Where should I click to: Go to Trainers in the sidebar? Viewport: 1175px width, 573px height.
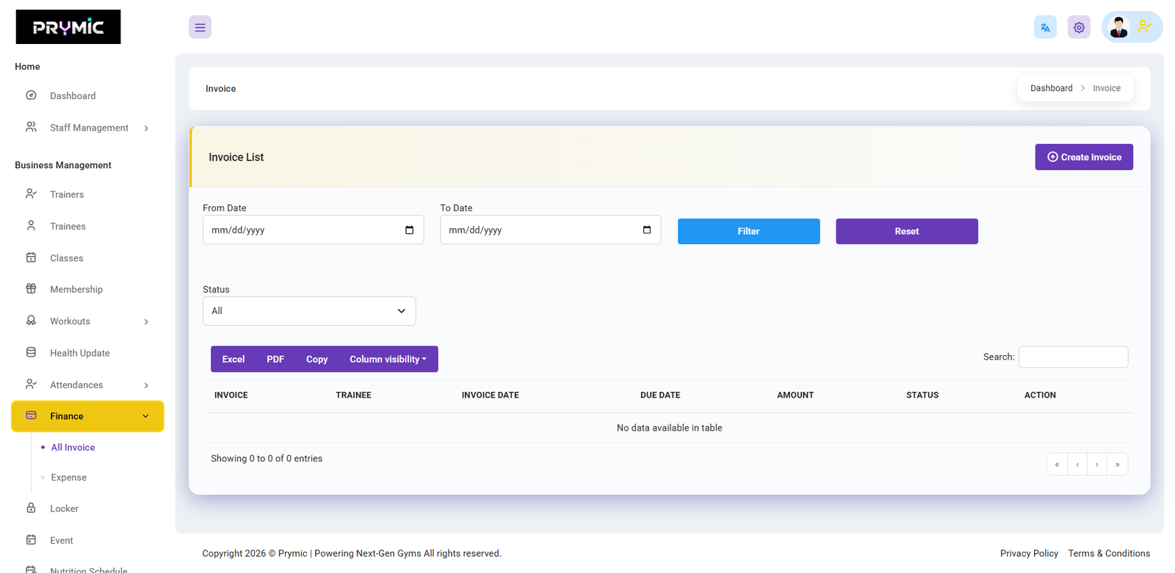67,194
